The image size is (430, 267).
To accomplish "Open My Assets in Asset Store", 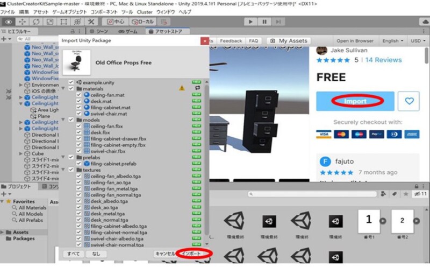I will [289, 41].
